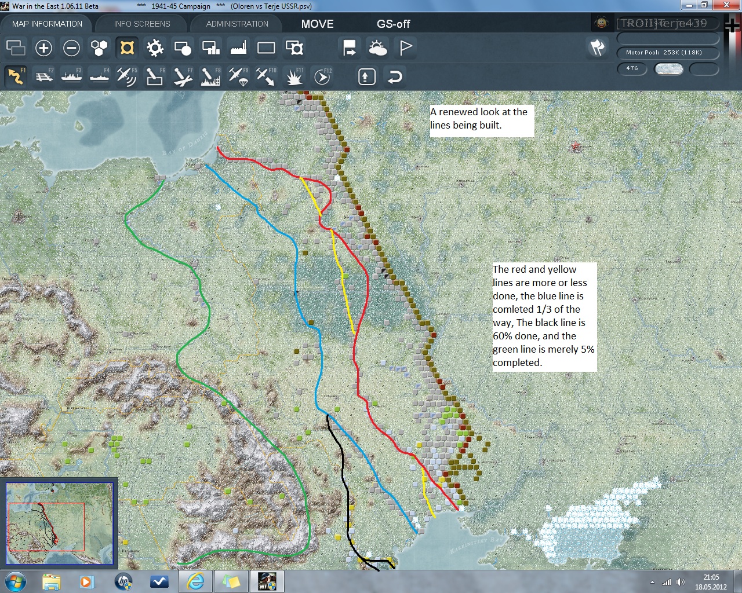The width and height of the screenshot is (742, 593).
Task: Open the Windows Start menu
Action: point(15,581)
